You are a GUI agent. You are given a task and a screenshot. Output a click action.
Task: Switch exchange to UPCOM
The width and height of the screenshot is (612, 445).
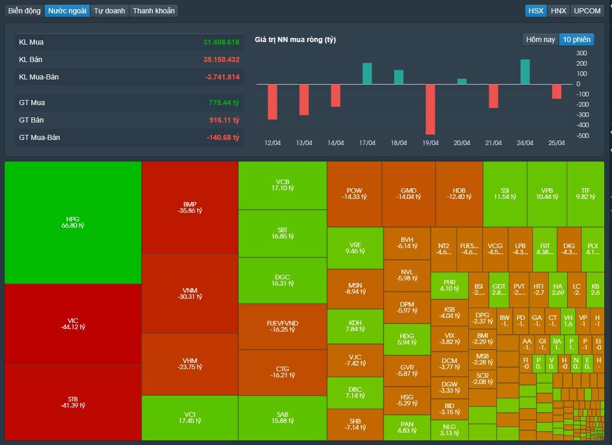tap(587, 11)
